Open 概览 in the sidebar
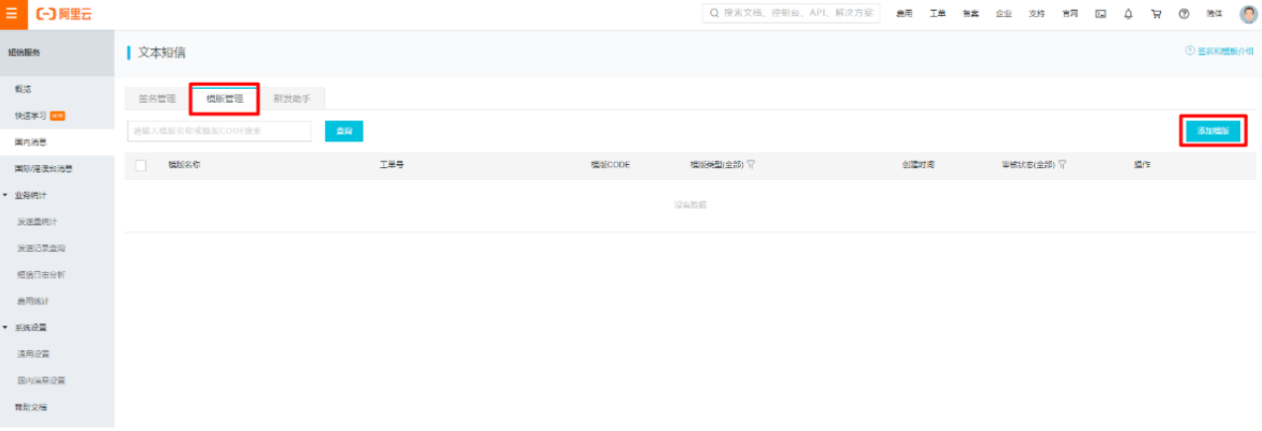The width and height of the screenshot is (1262, 431). click(x=23, y=89)
